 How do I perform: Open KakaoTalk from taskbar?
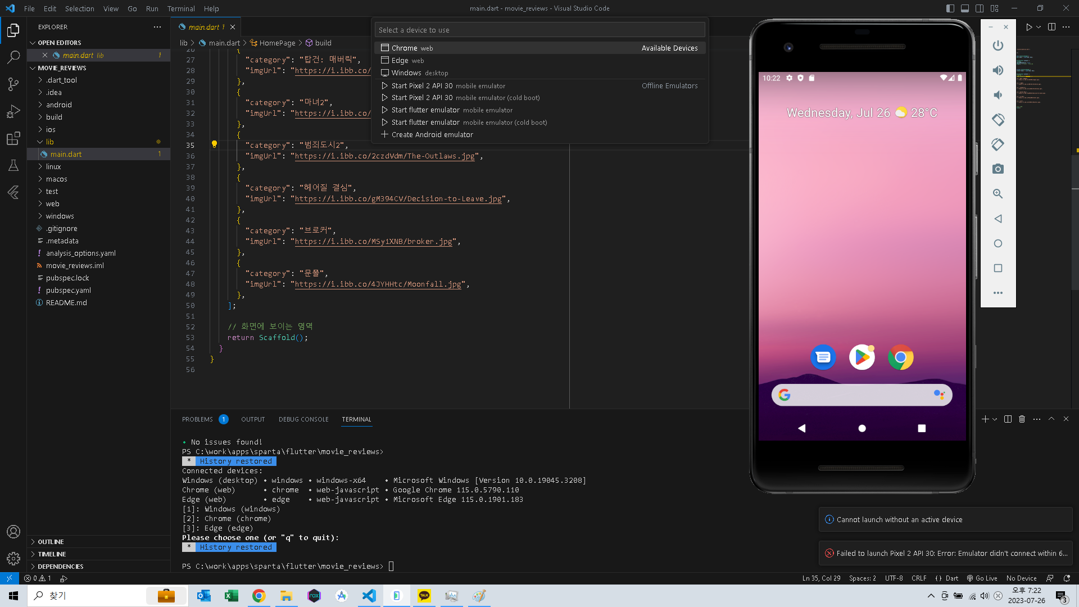pos(424,596)
